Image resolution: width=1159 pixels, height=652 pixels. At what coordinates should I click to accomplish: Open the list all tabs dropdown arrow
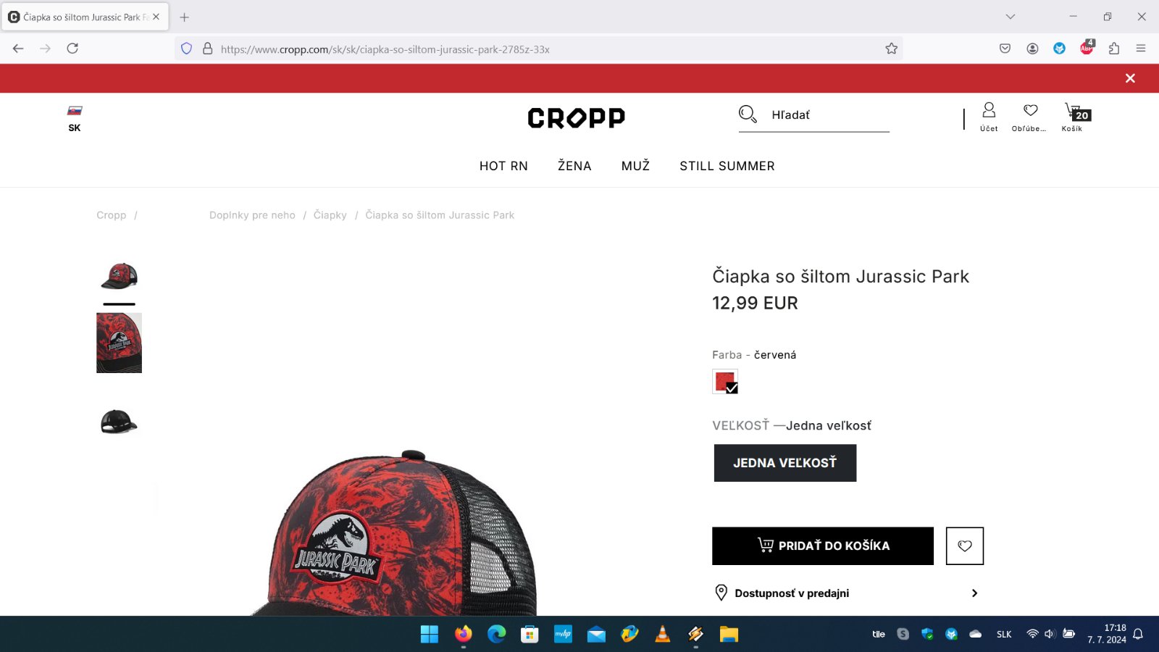point(1011,17)
